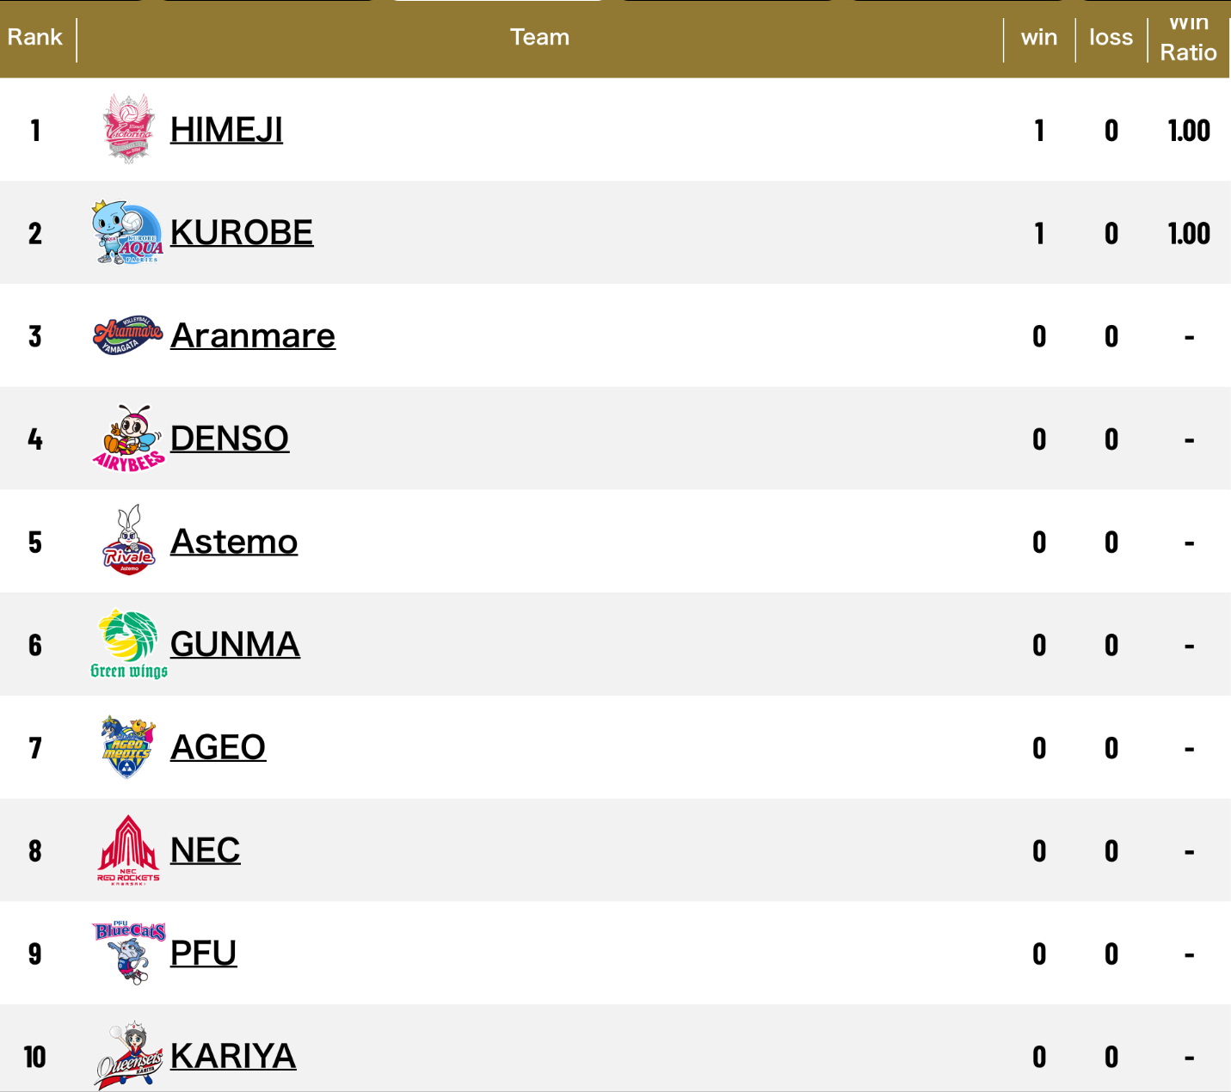The image size is (1231, 1092).
Task: Click the PFU BlueCats logo
Action: (x=128, y=952)
